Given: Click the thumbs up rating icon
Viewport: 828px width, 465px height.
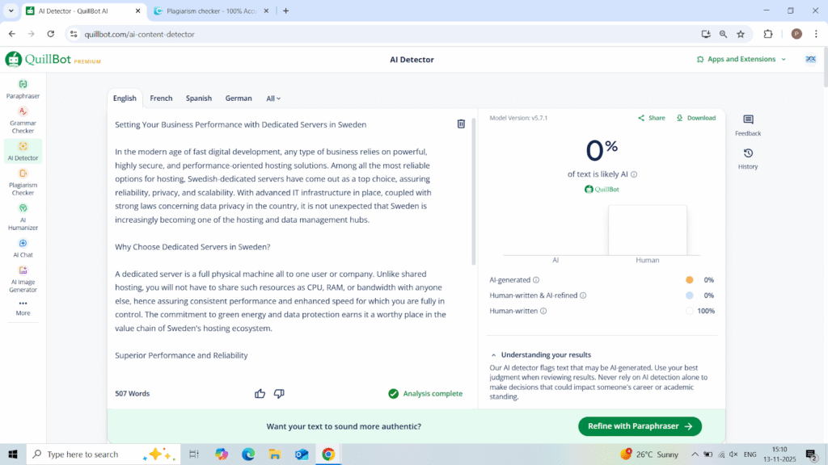Looking at the screenshot, I should point(260,393).
